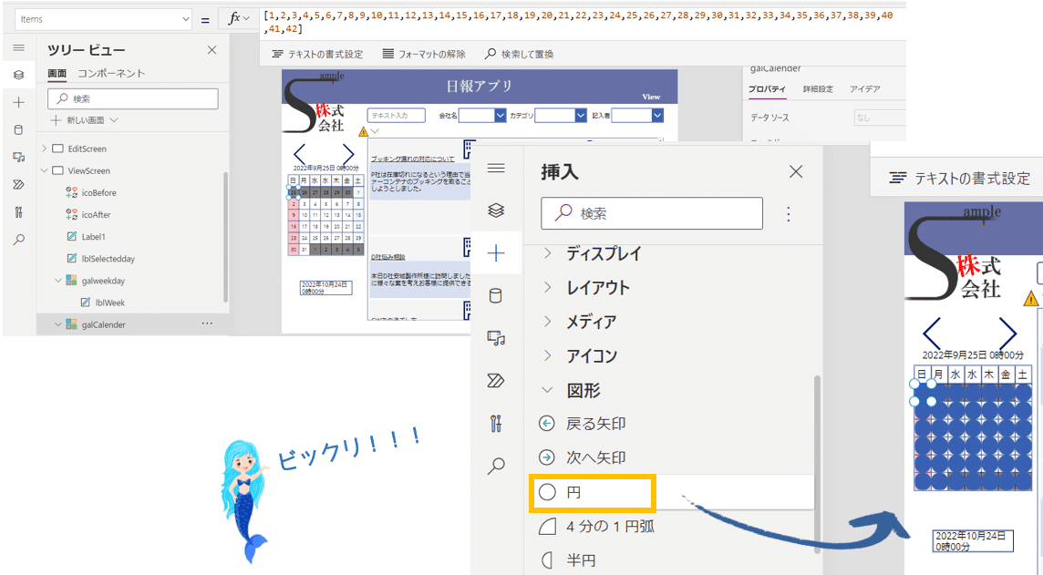
Task: Open the データ ソース dropdown
Action: coord(880,118)
